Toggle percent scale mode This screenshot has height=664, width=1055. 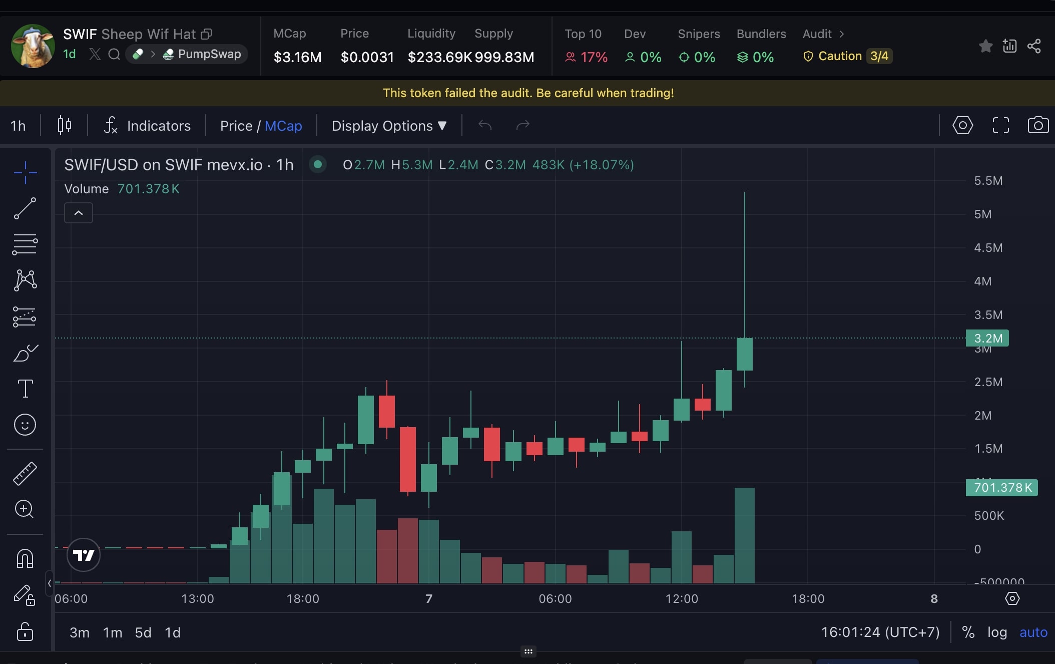968,632
